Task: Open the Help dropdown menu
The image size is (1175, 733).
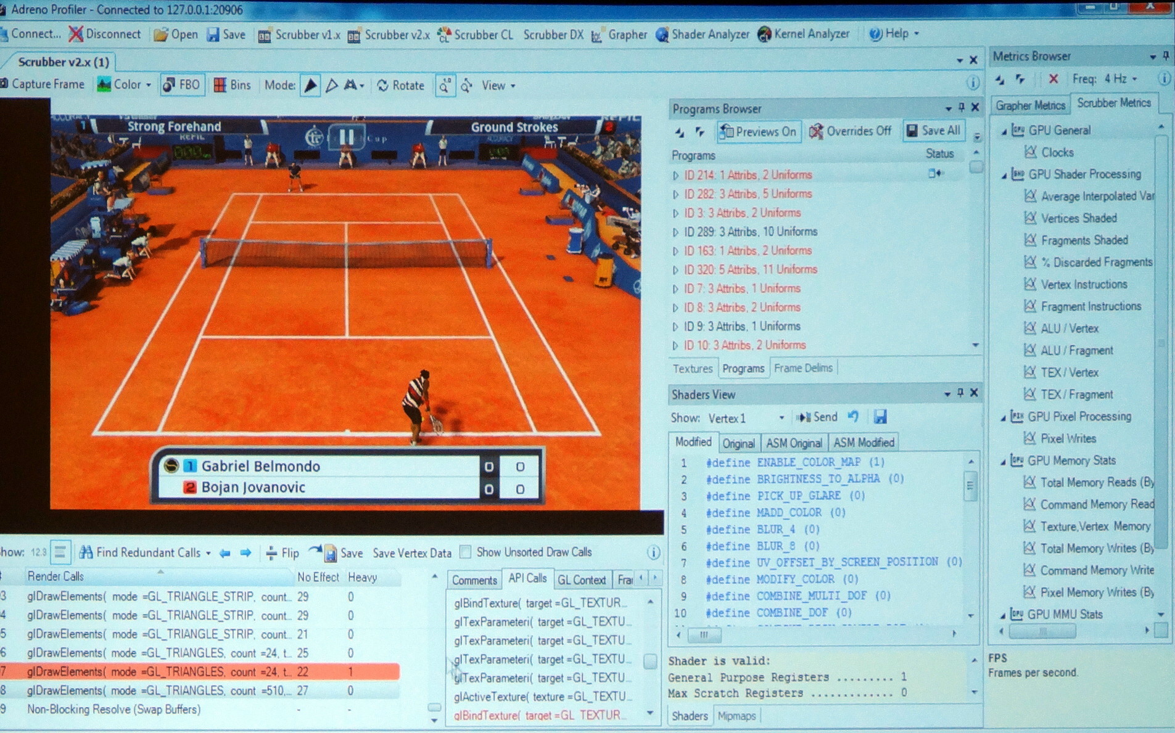Action: coord(894,33)
